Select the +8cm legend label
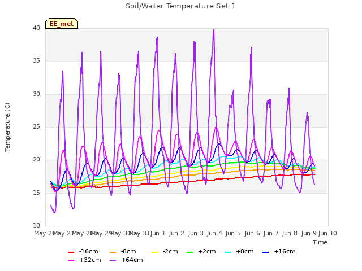 click(x=245, y=251)
